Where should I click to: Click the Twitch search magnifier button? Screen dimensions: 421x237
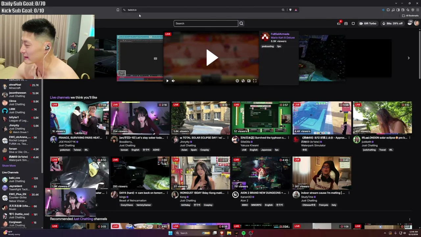click(x=241, y=23)
